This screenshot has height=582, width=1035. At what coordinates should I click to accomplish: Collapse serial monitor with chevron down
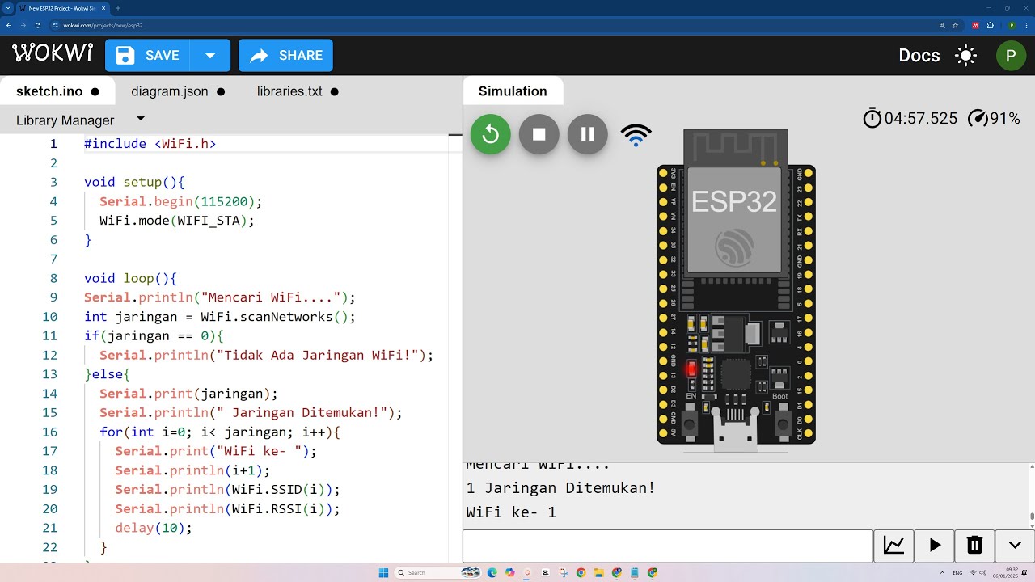(1015, 546)
